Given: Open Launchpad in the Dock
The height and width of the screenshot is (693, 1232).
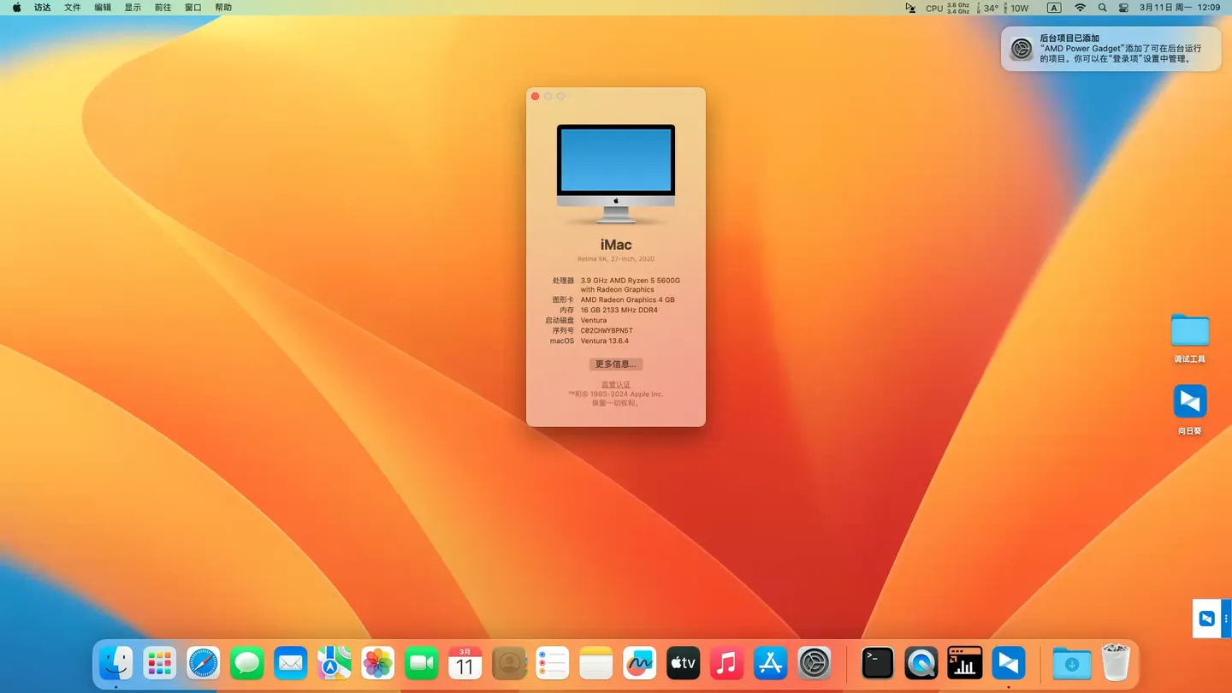Looking at the screenshot, I should tap(159, 663).
